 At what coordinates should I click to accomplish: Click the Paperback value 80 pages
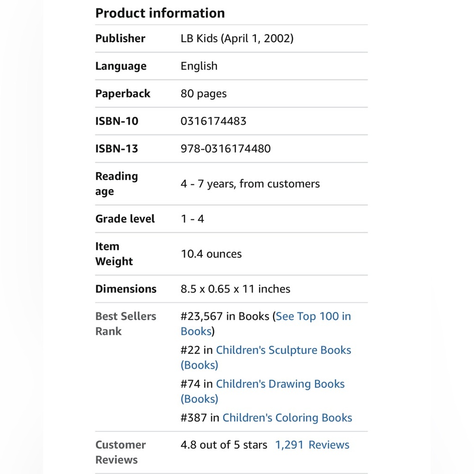click(x=204, y=94)
